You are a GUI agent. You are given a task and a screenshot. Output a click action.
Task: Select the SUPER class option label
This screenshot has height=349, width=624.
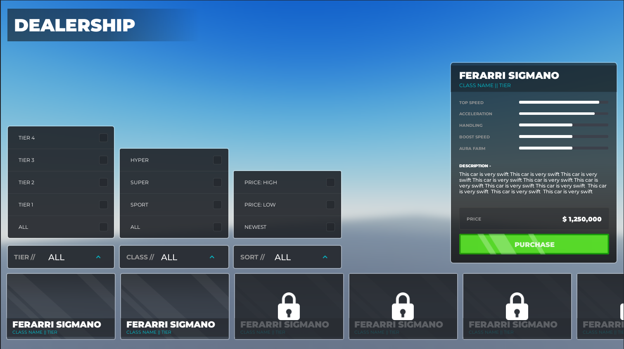(x=140, y=183)
